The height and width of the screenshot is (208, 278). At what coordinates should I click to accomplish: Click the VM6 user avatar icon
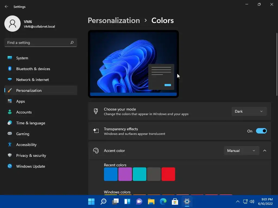(x=12, y=24)
